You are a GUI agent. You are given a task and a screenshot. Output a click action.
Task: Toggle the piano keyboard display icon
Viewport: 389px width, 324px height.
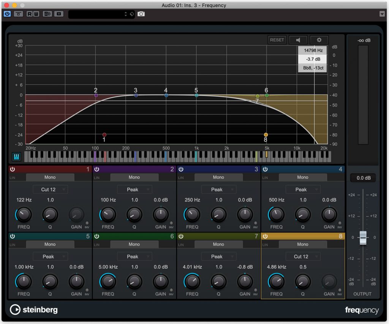tap(16, 156)
